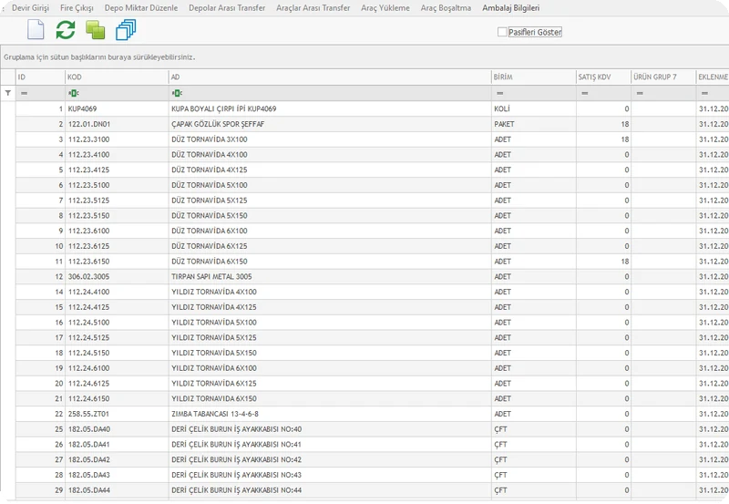
Task: Open the Araç Yükleme tab
Action: pos(385,8)
